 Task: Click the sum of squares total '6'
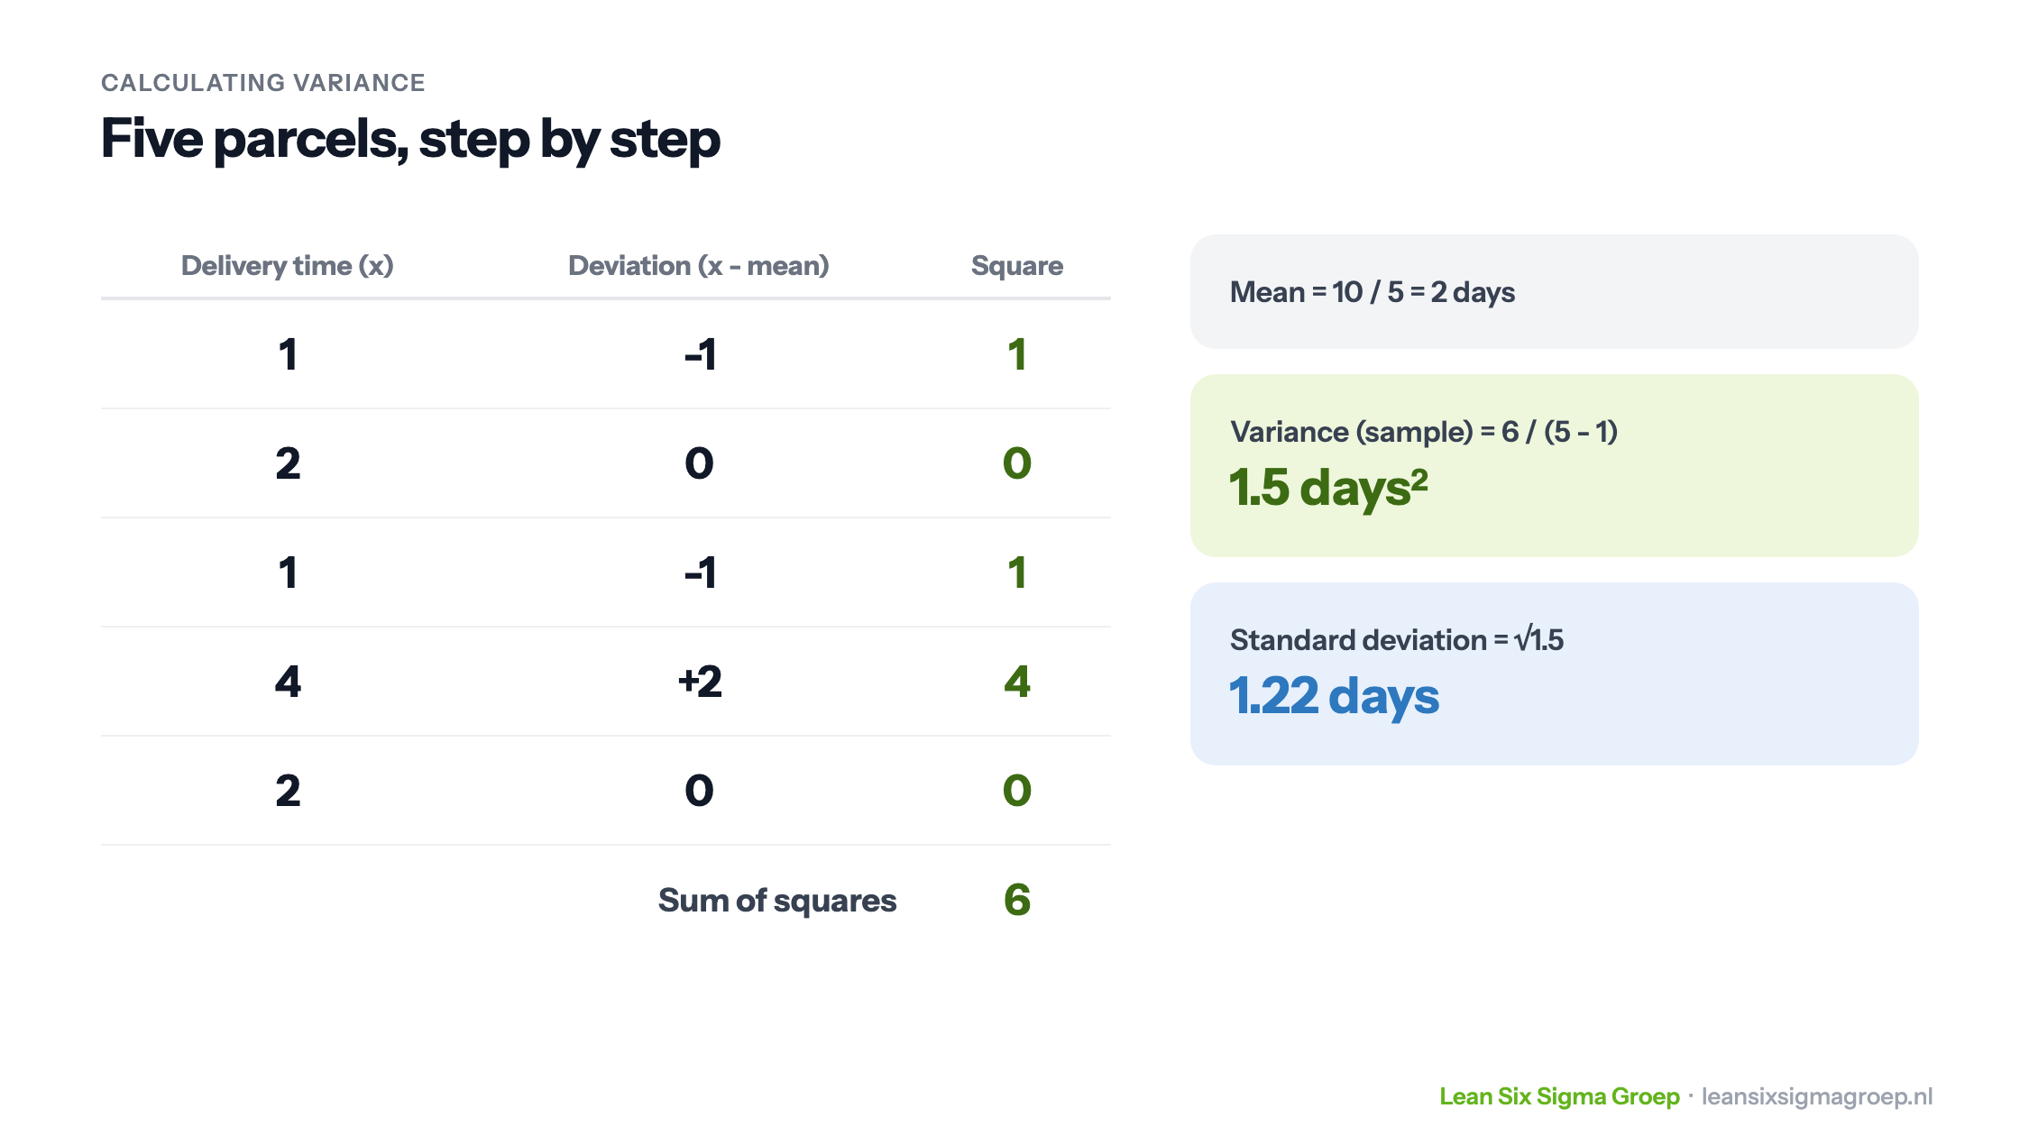coord(1017,900)
